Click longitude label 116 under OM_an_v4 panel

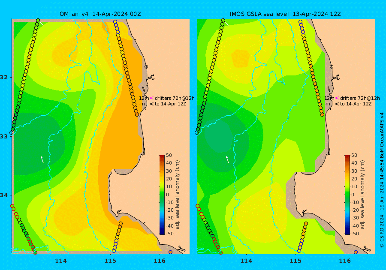pyautogui.click(x=160, y=261)
